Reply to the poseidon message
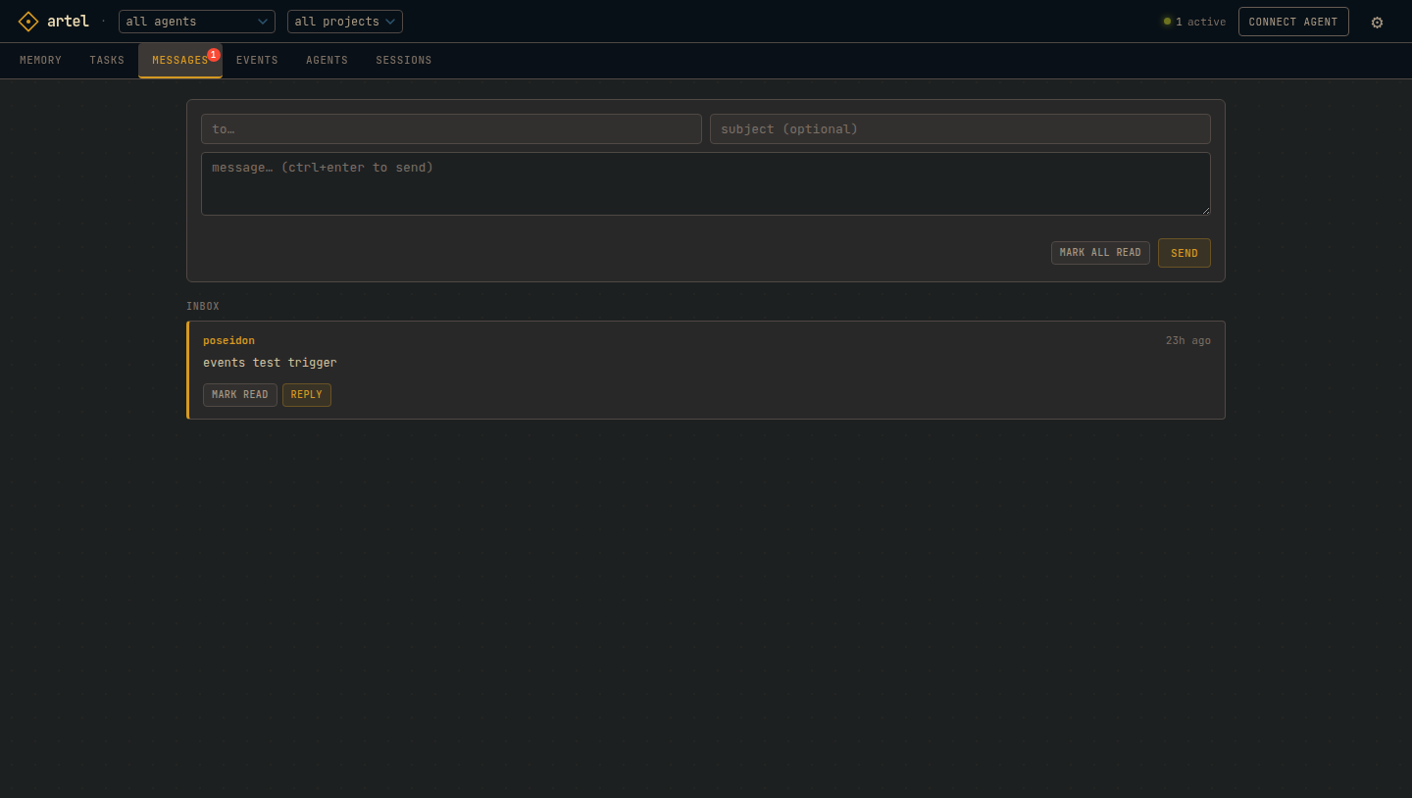This screenshot has height=798, width=1412. (307, 395)
